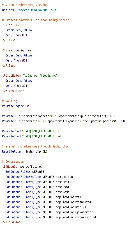Click the DEFLATE application/x-javascript line
Image resolution: width=129 pixels, height=227 pixels.
click(x=51, y=217)
